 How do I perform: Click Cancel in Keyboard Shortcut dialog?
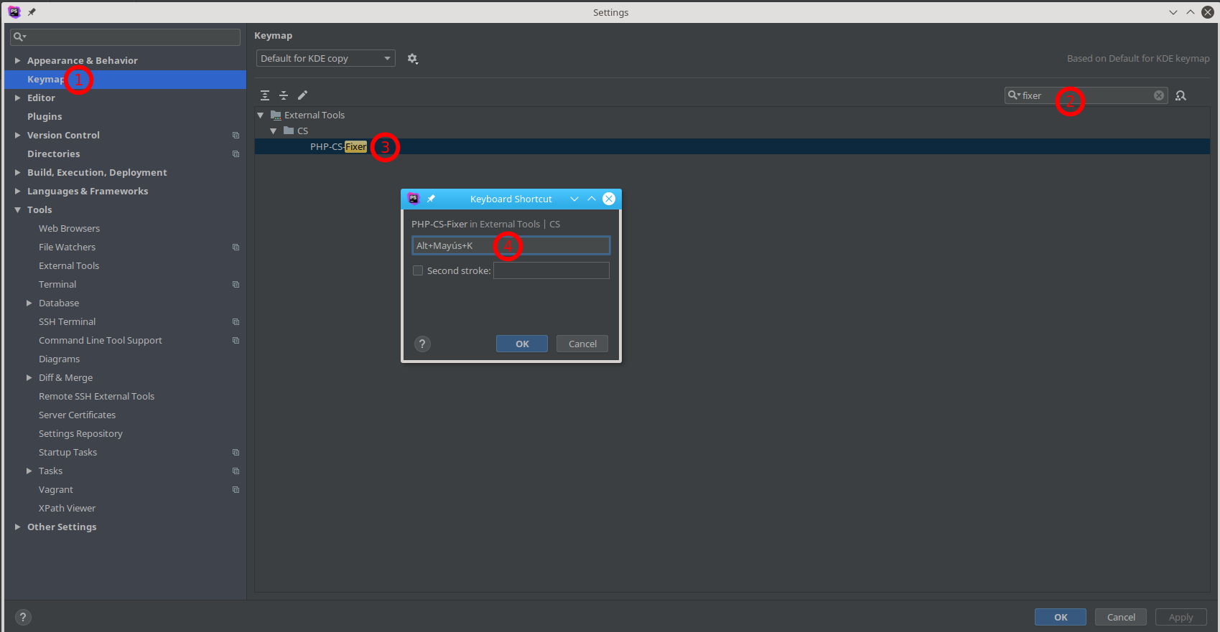[x=582, y=344]
